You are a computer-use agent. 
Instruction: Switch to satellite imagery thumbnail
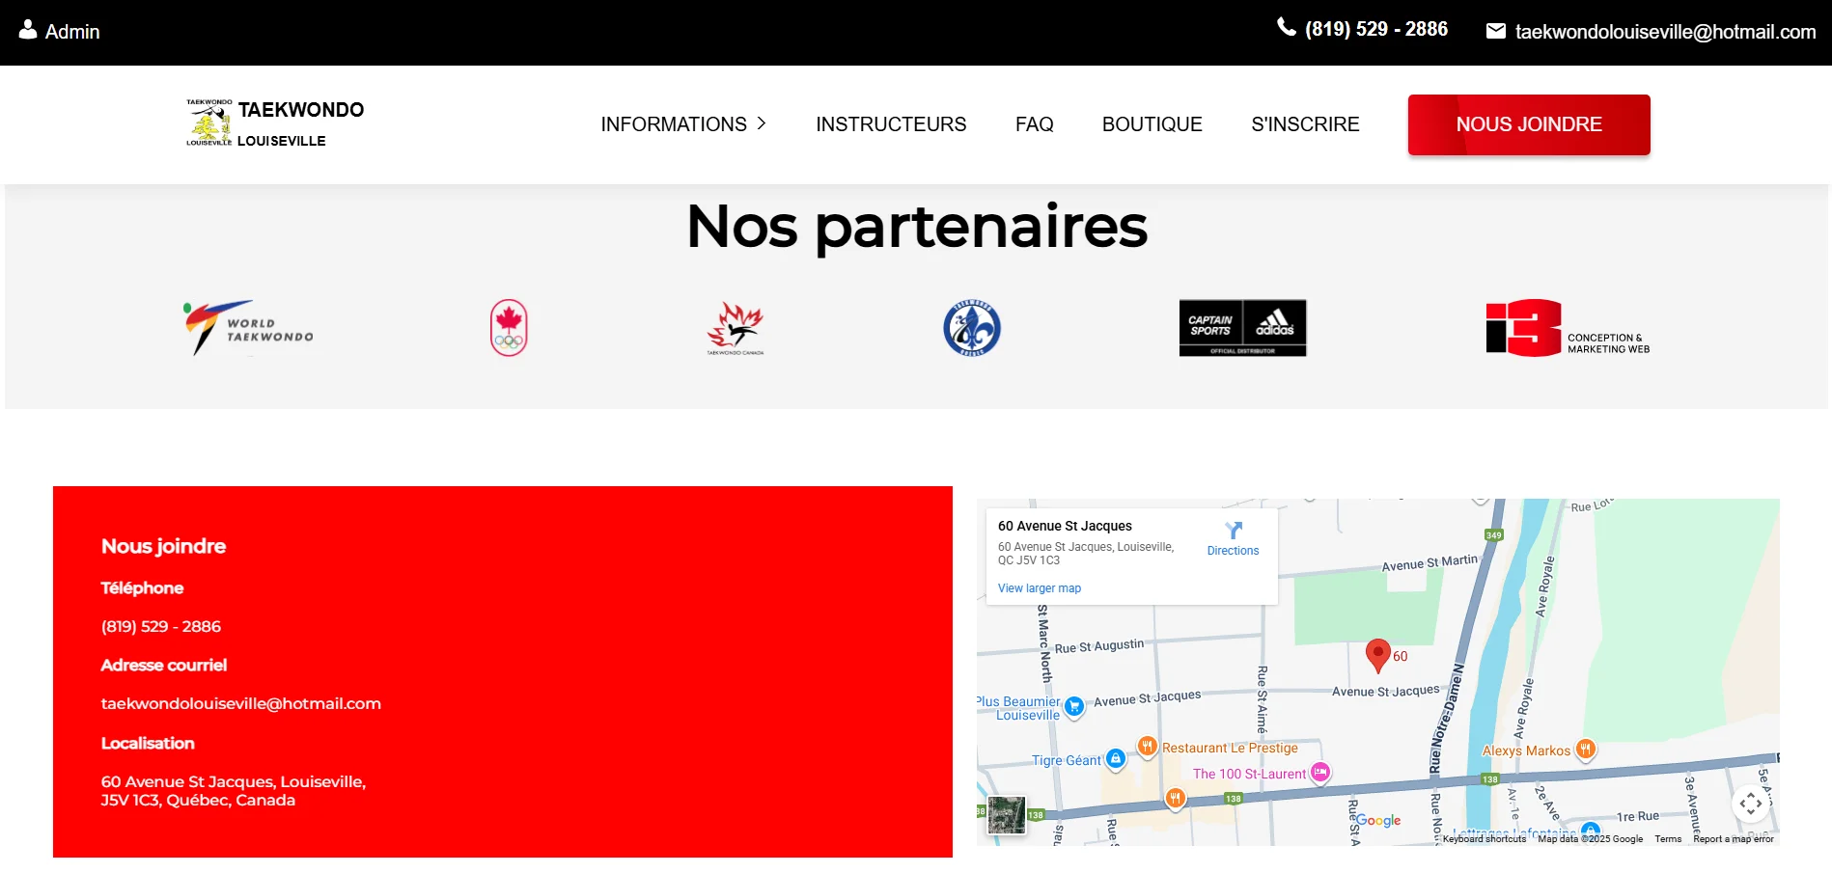(x=1007, y=815)
